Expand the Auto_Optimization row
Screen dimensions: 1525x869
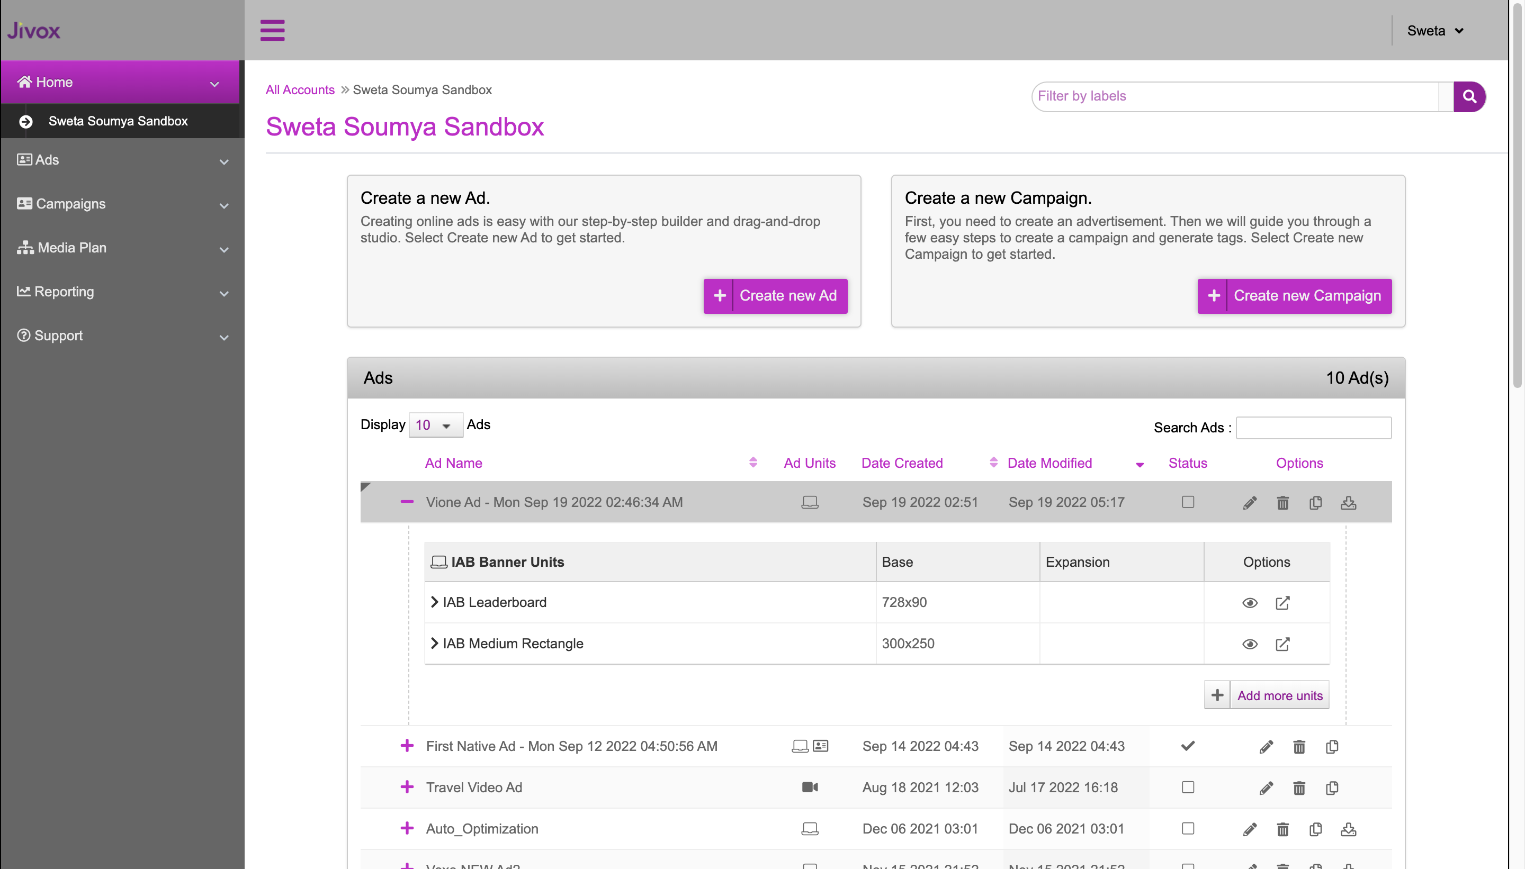click(x=407, y=828)
